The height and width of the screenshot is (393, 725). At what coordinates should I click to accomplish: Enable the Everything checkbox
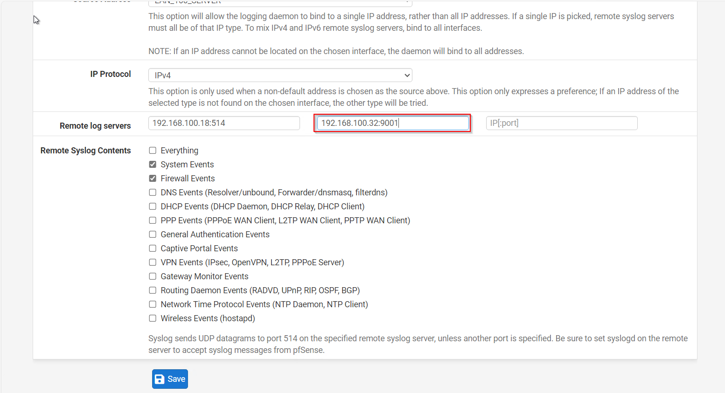tap(153, 151)
